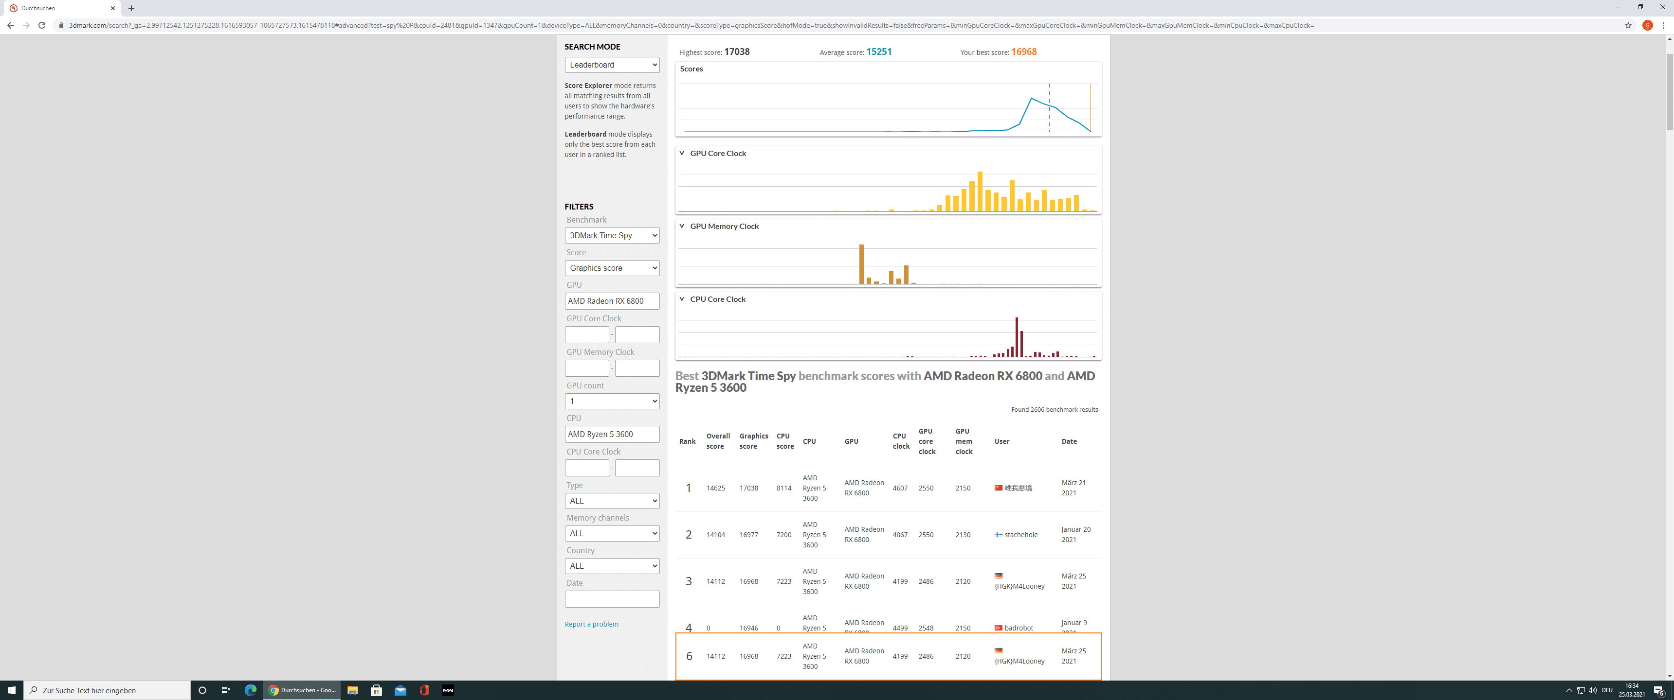Bookmark this page with the star icon
This screenshot has width=1674, height=700.
pyautogui.click(x=1628, y=25)
